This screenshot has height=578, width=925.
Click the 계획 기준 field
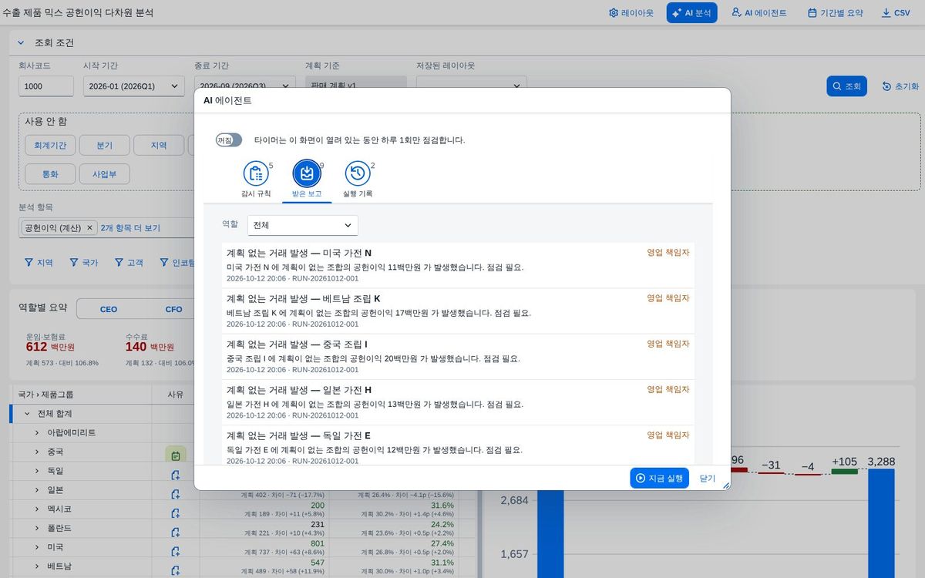click(356, 82)
